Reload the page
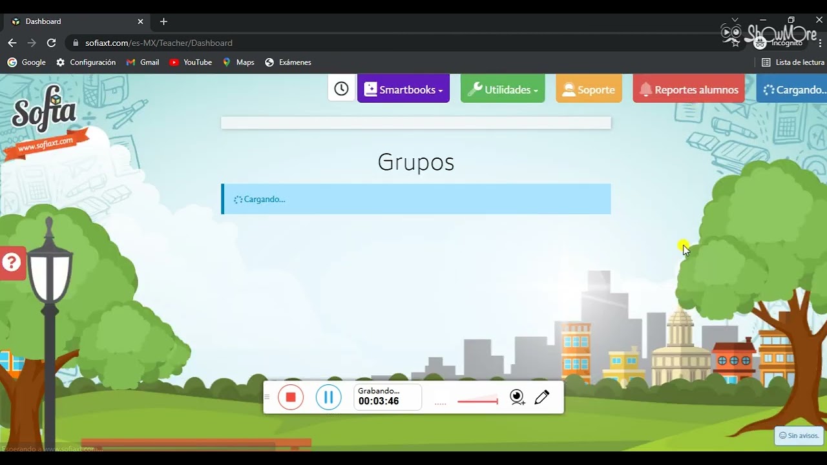 click(52, 43)
